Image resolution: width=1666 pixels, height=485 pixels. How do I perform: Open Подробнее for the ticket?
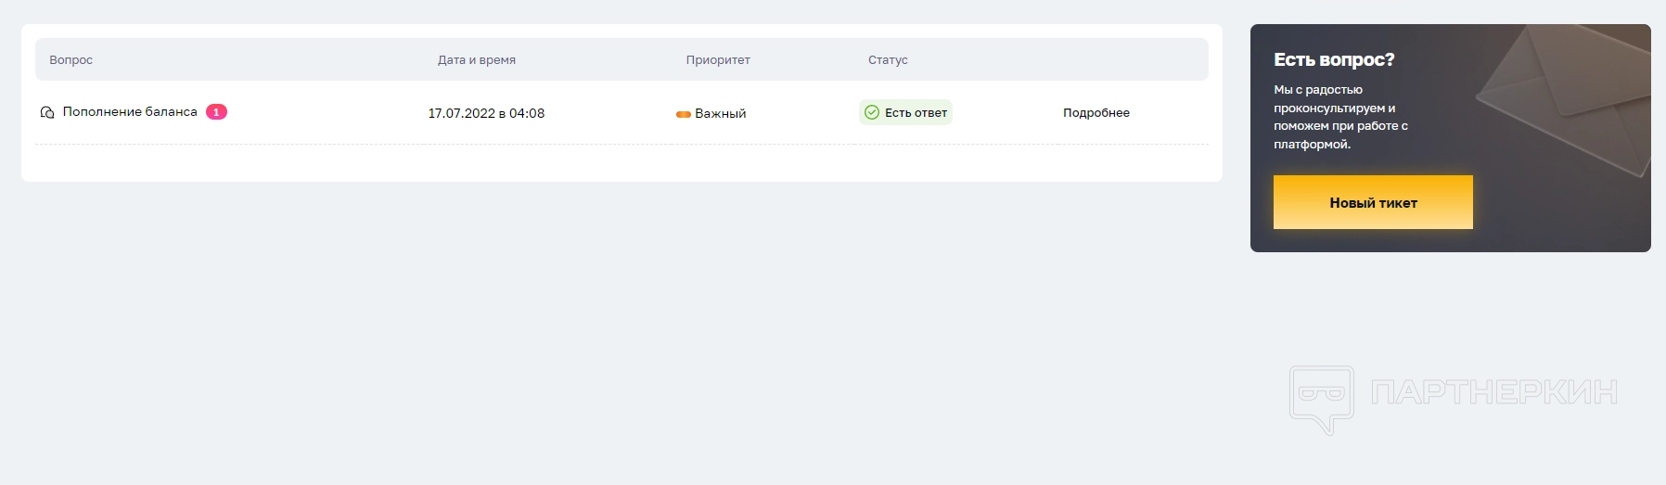click(1096, 113)
